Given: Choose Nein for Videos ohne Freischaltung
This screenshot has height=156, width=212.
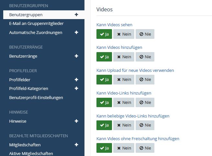Looking at the screenshot, I should click(x=124, y=148).
